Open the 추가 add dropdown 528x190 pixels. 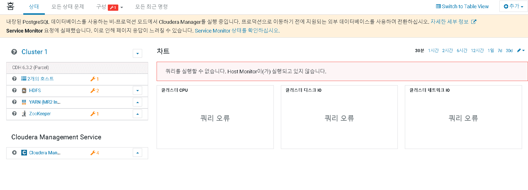514,6
